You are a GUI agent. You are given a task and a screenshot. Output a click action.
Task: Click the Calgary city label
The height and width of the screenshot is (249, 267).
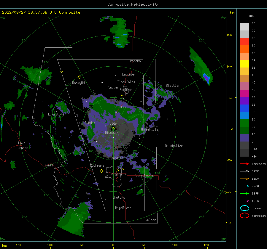116,174
